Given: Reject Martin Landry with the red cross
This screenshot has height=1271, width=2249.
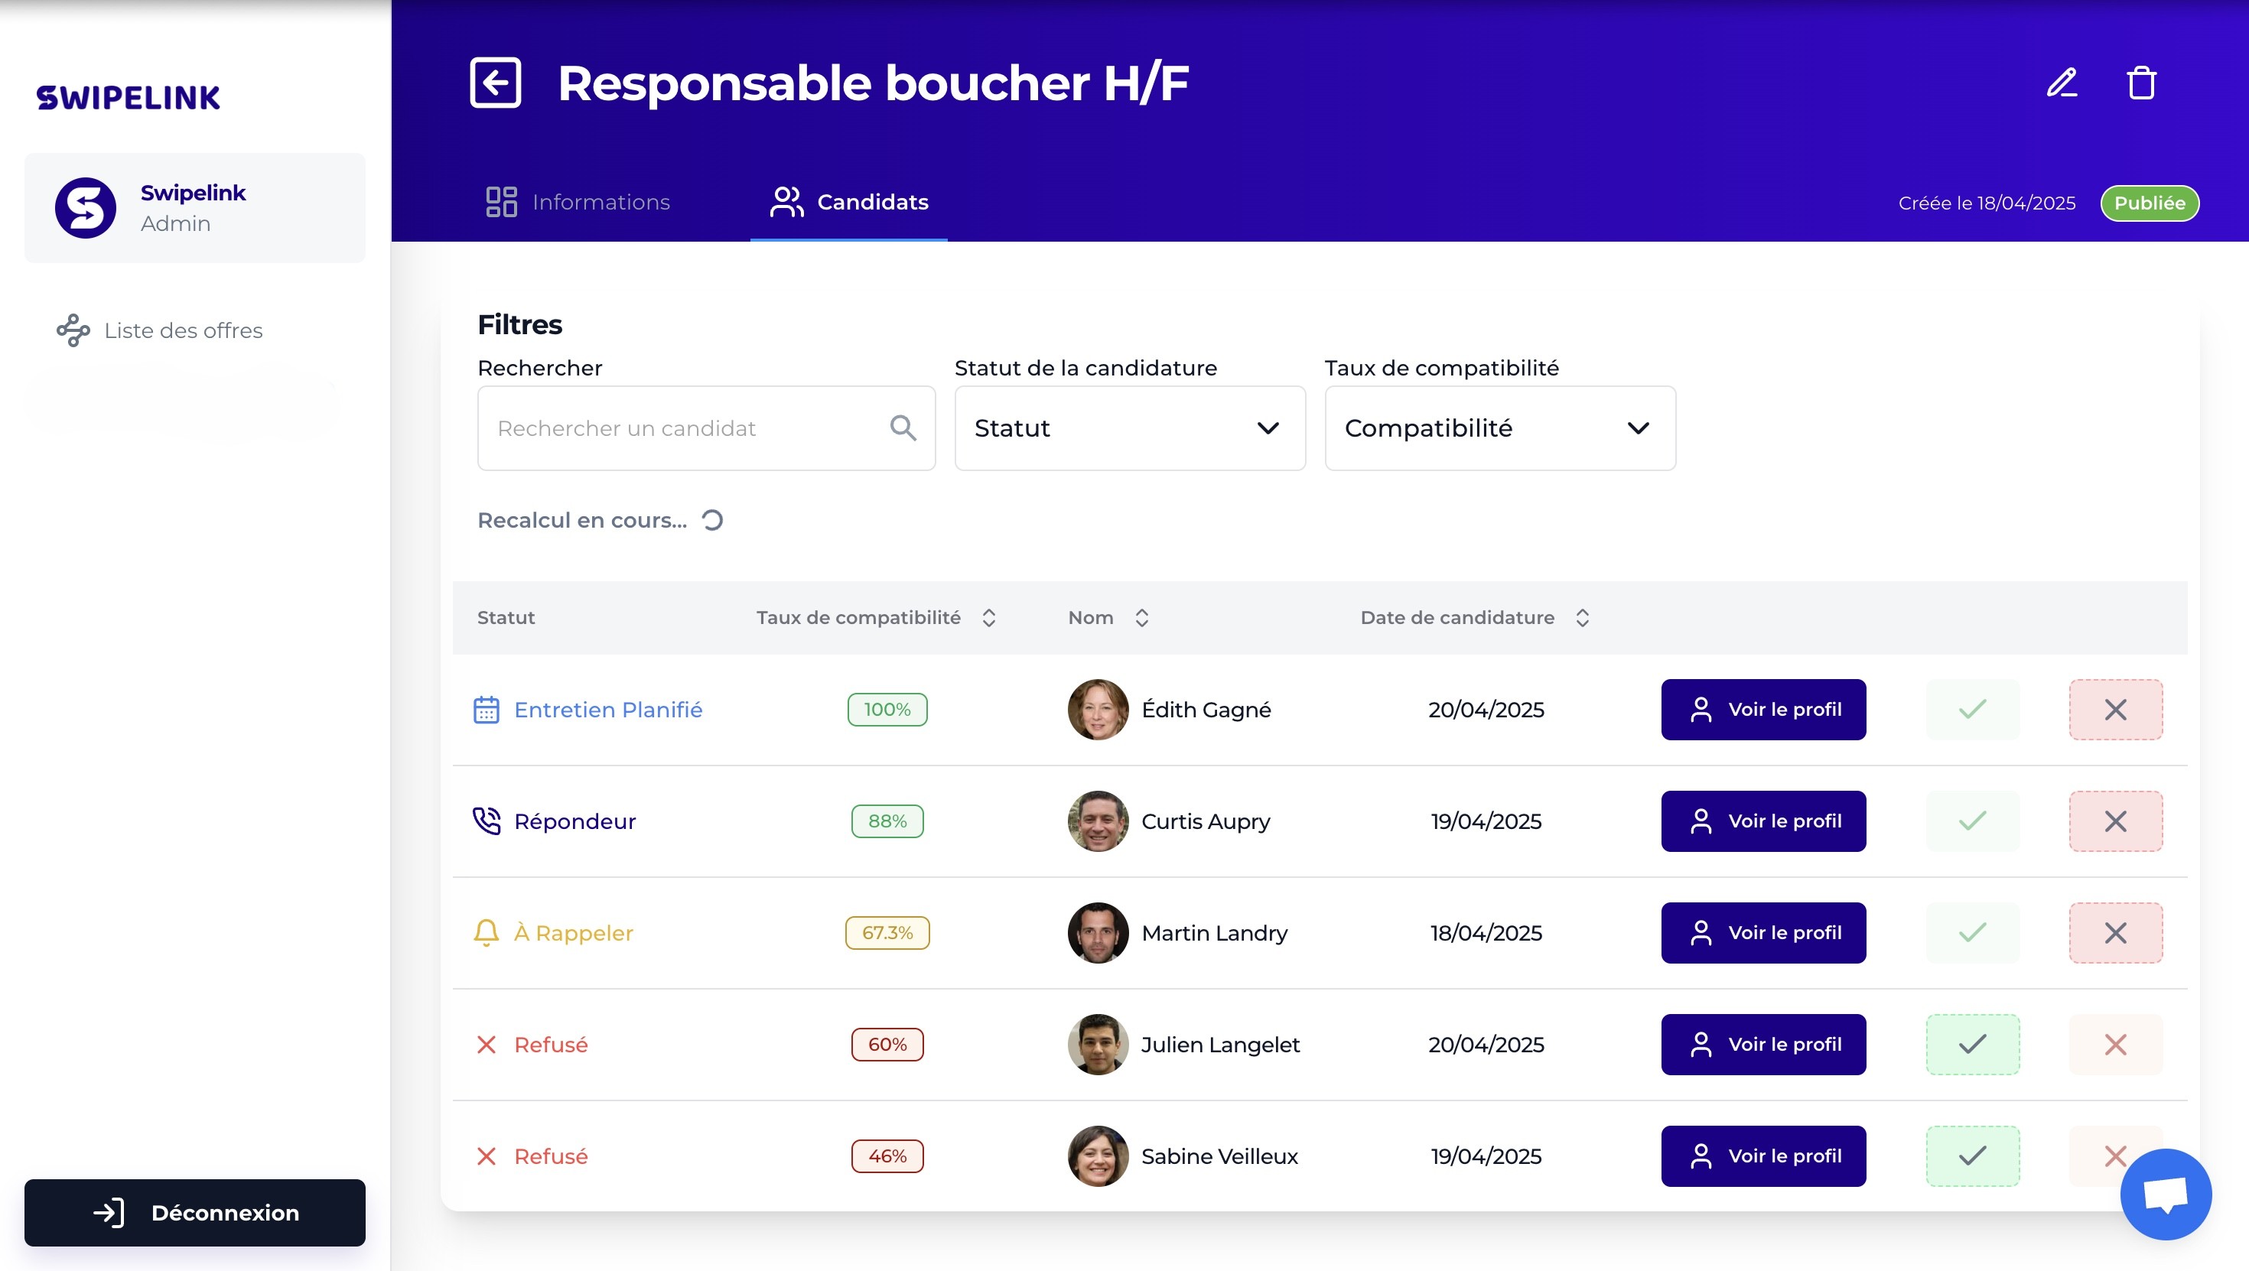Looking at the screenshot, I should coord(2114,932).
